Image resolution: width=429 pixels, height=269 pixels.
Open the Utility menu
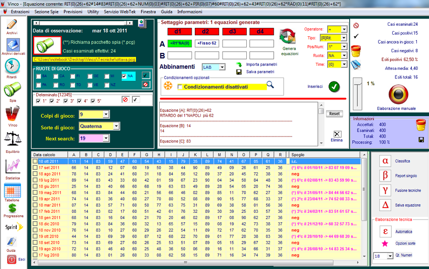pyautogui.click(x=93, y=12)
